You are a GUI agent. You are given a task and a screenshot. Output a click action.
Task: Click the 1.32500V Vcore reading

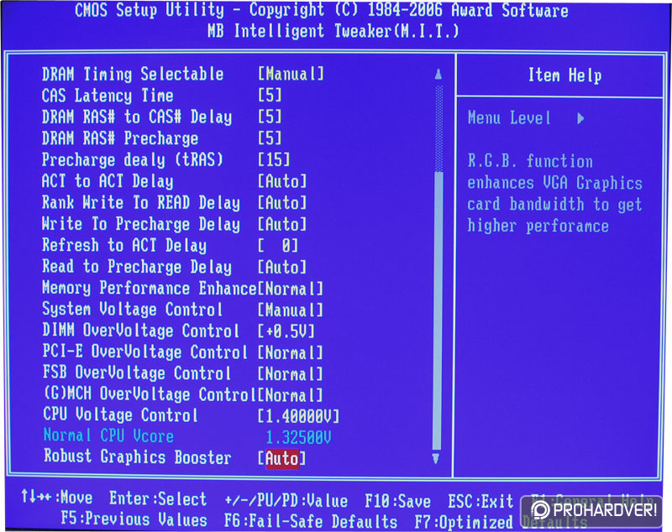(299, 437)
